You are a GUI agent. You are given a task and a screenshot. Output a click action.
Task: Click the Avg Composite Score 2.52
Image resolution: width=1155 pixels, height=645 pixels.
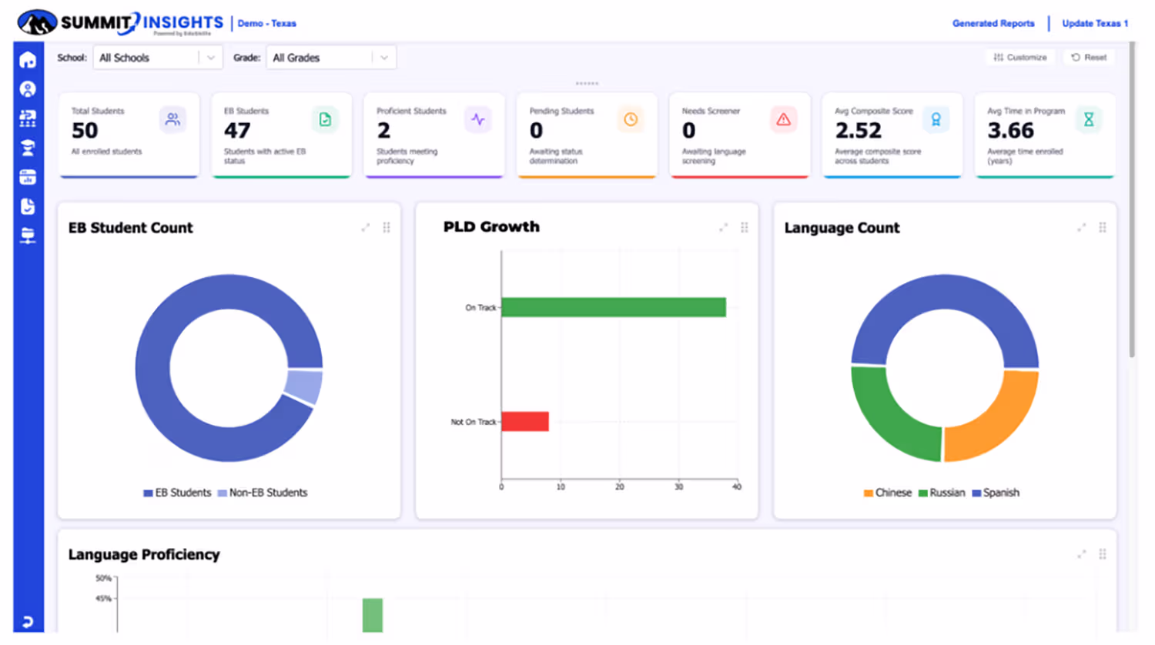tap(858, 131)
